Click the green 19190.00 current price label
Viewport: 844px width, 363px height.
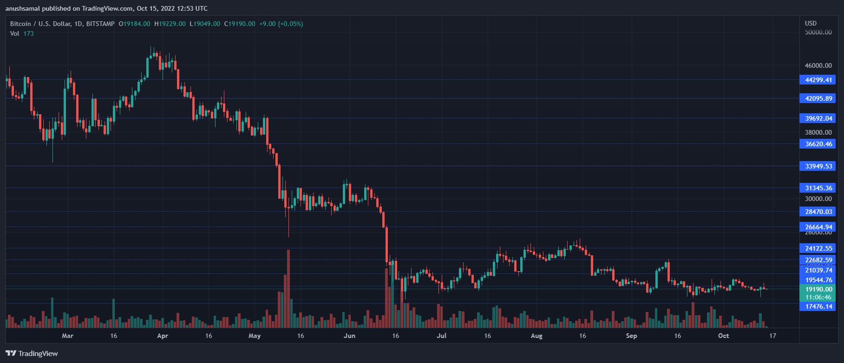point(818,289)
